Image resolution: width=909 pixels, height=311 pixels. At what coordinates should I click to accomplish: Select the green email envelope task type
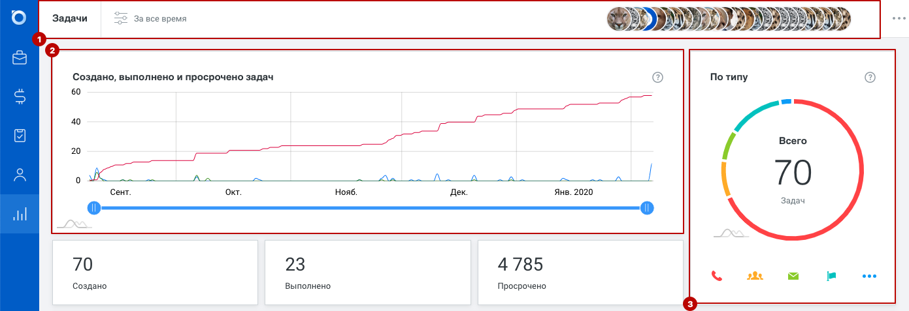[793, 276]
